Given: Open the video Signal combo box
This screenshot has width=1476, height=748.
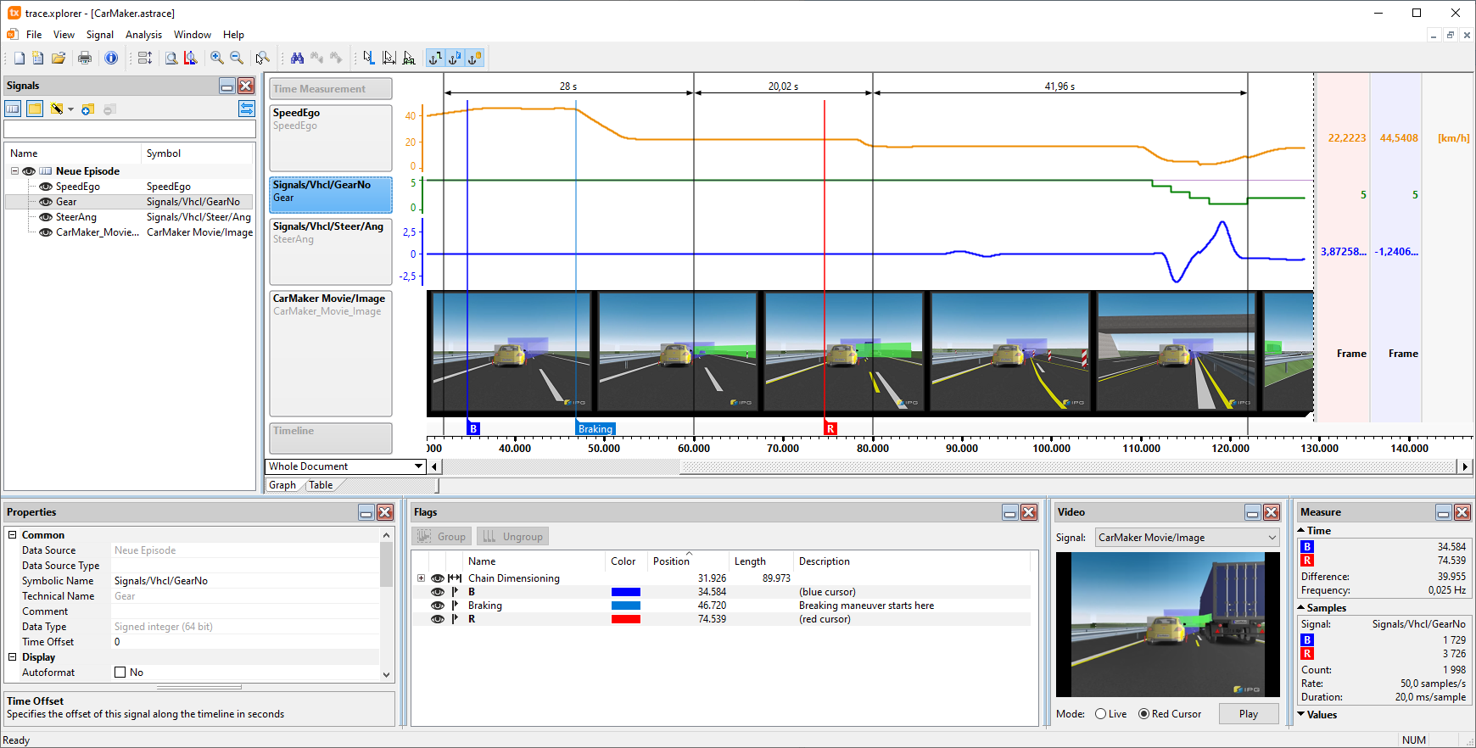Looking at the screenshot, I should [x=1186, y=538].
